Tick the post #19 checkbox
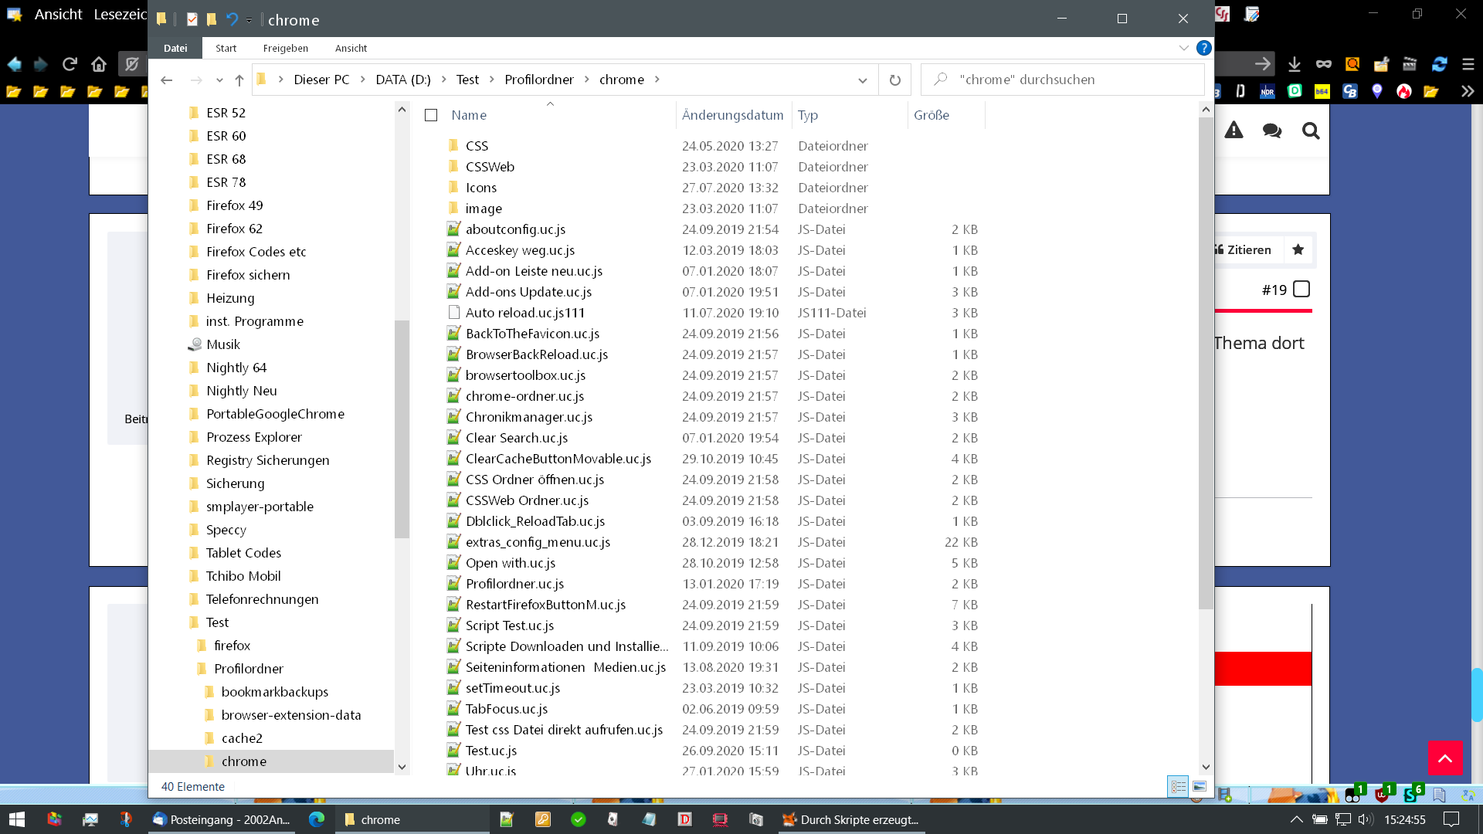Image resolution: width=1483 pixels, height=834 pixels. (1301, 290)
